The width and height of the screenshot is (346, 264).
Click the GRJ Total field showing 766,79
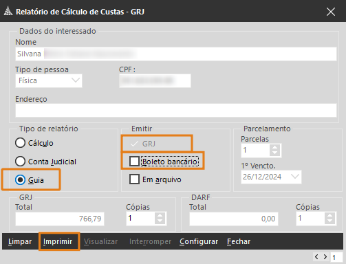(x=60, y=219)
